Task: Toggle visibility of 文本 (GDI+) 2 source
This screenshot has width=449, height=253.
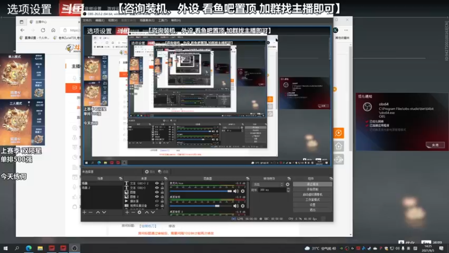Action: point(157,183)
